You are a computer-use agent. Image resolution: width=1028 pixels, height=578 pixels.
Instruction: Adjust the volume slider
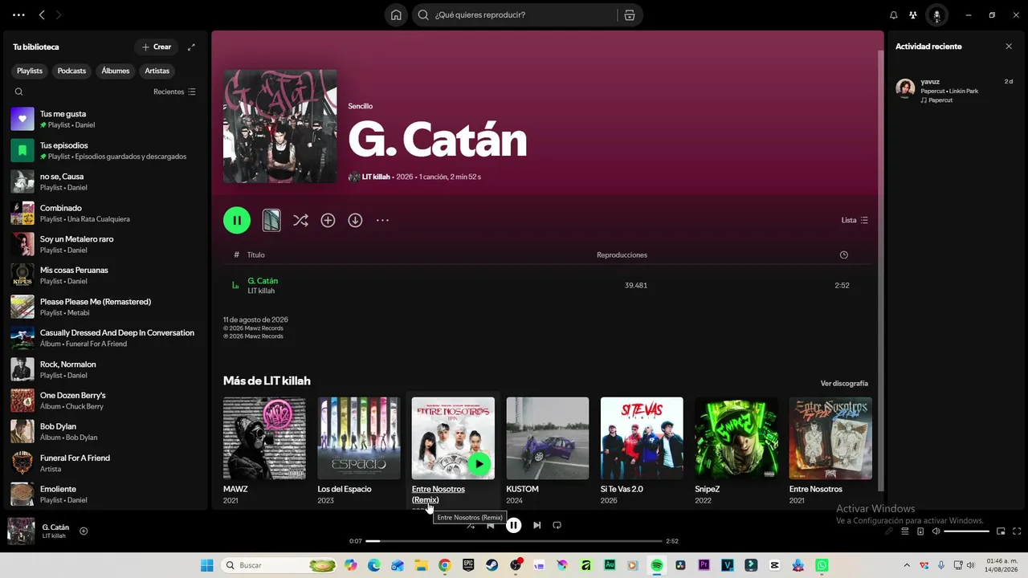(x=967, y=531)
